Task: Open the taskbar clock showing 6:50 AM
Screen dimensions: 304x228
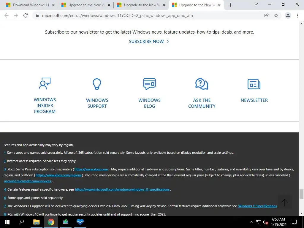Action: 278,222
